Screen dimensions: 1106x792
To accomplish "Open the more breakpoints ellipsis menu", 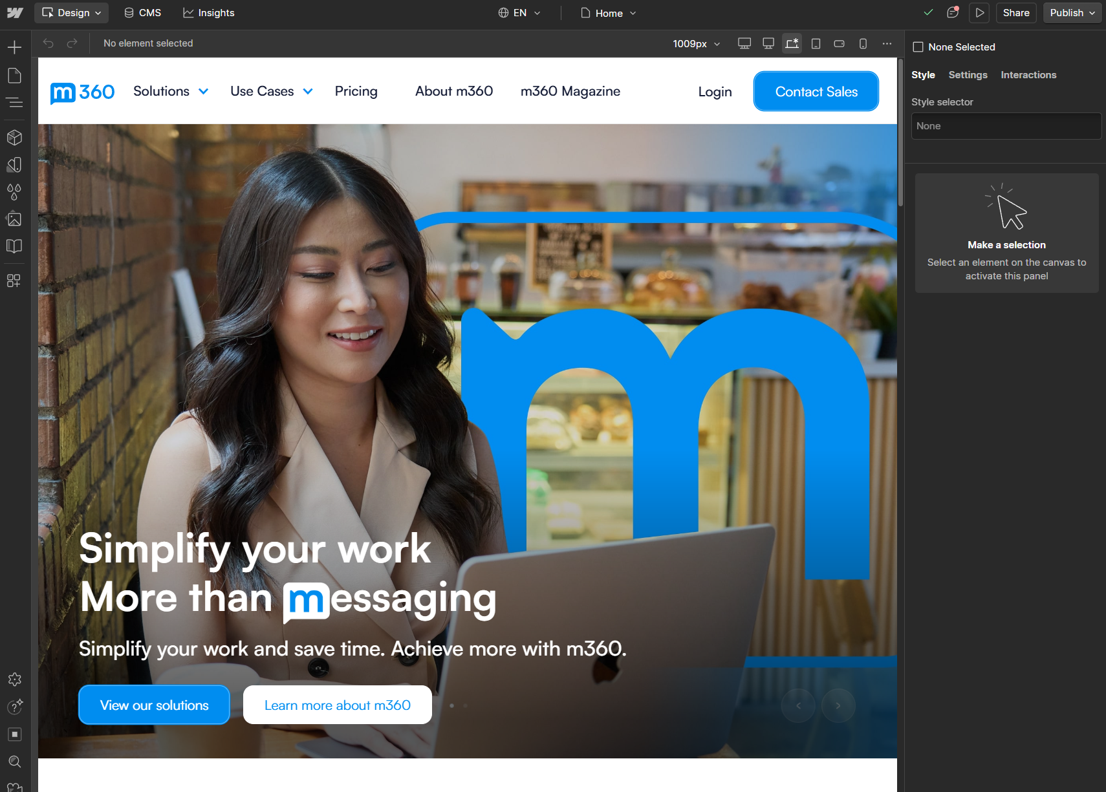I will 887,43.
